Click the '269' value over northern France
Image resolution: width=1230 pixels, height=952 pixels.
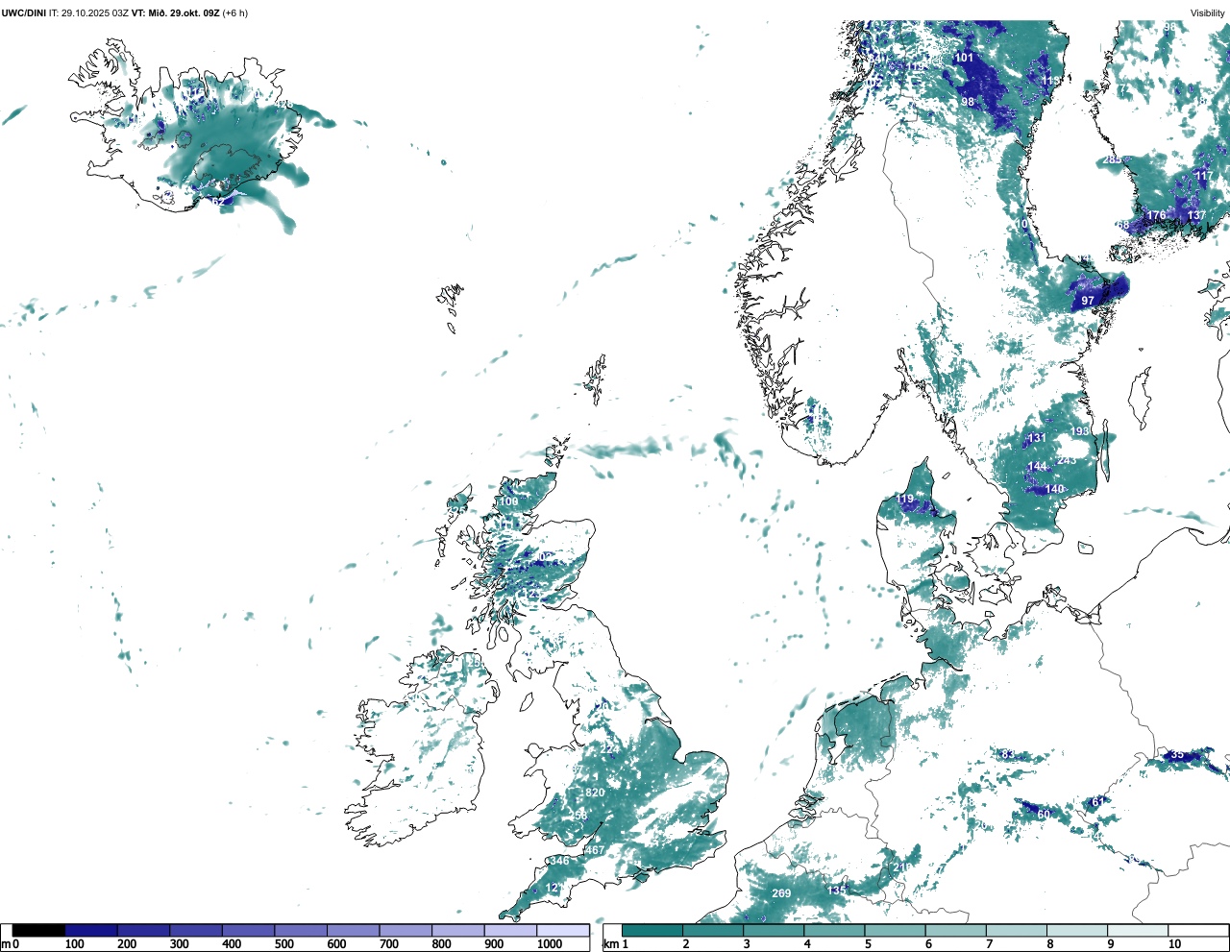[781, 893]
